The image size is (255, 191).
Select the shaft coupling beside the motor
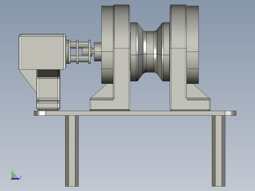click(79, 51)
